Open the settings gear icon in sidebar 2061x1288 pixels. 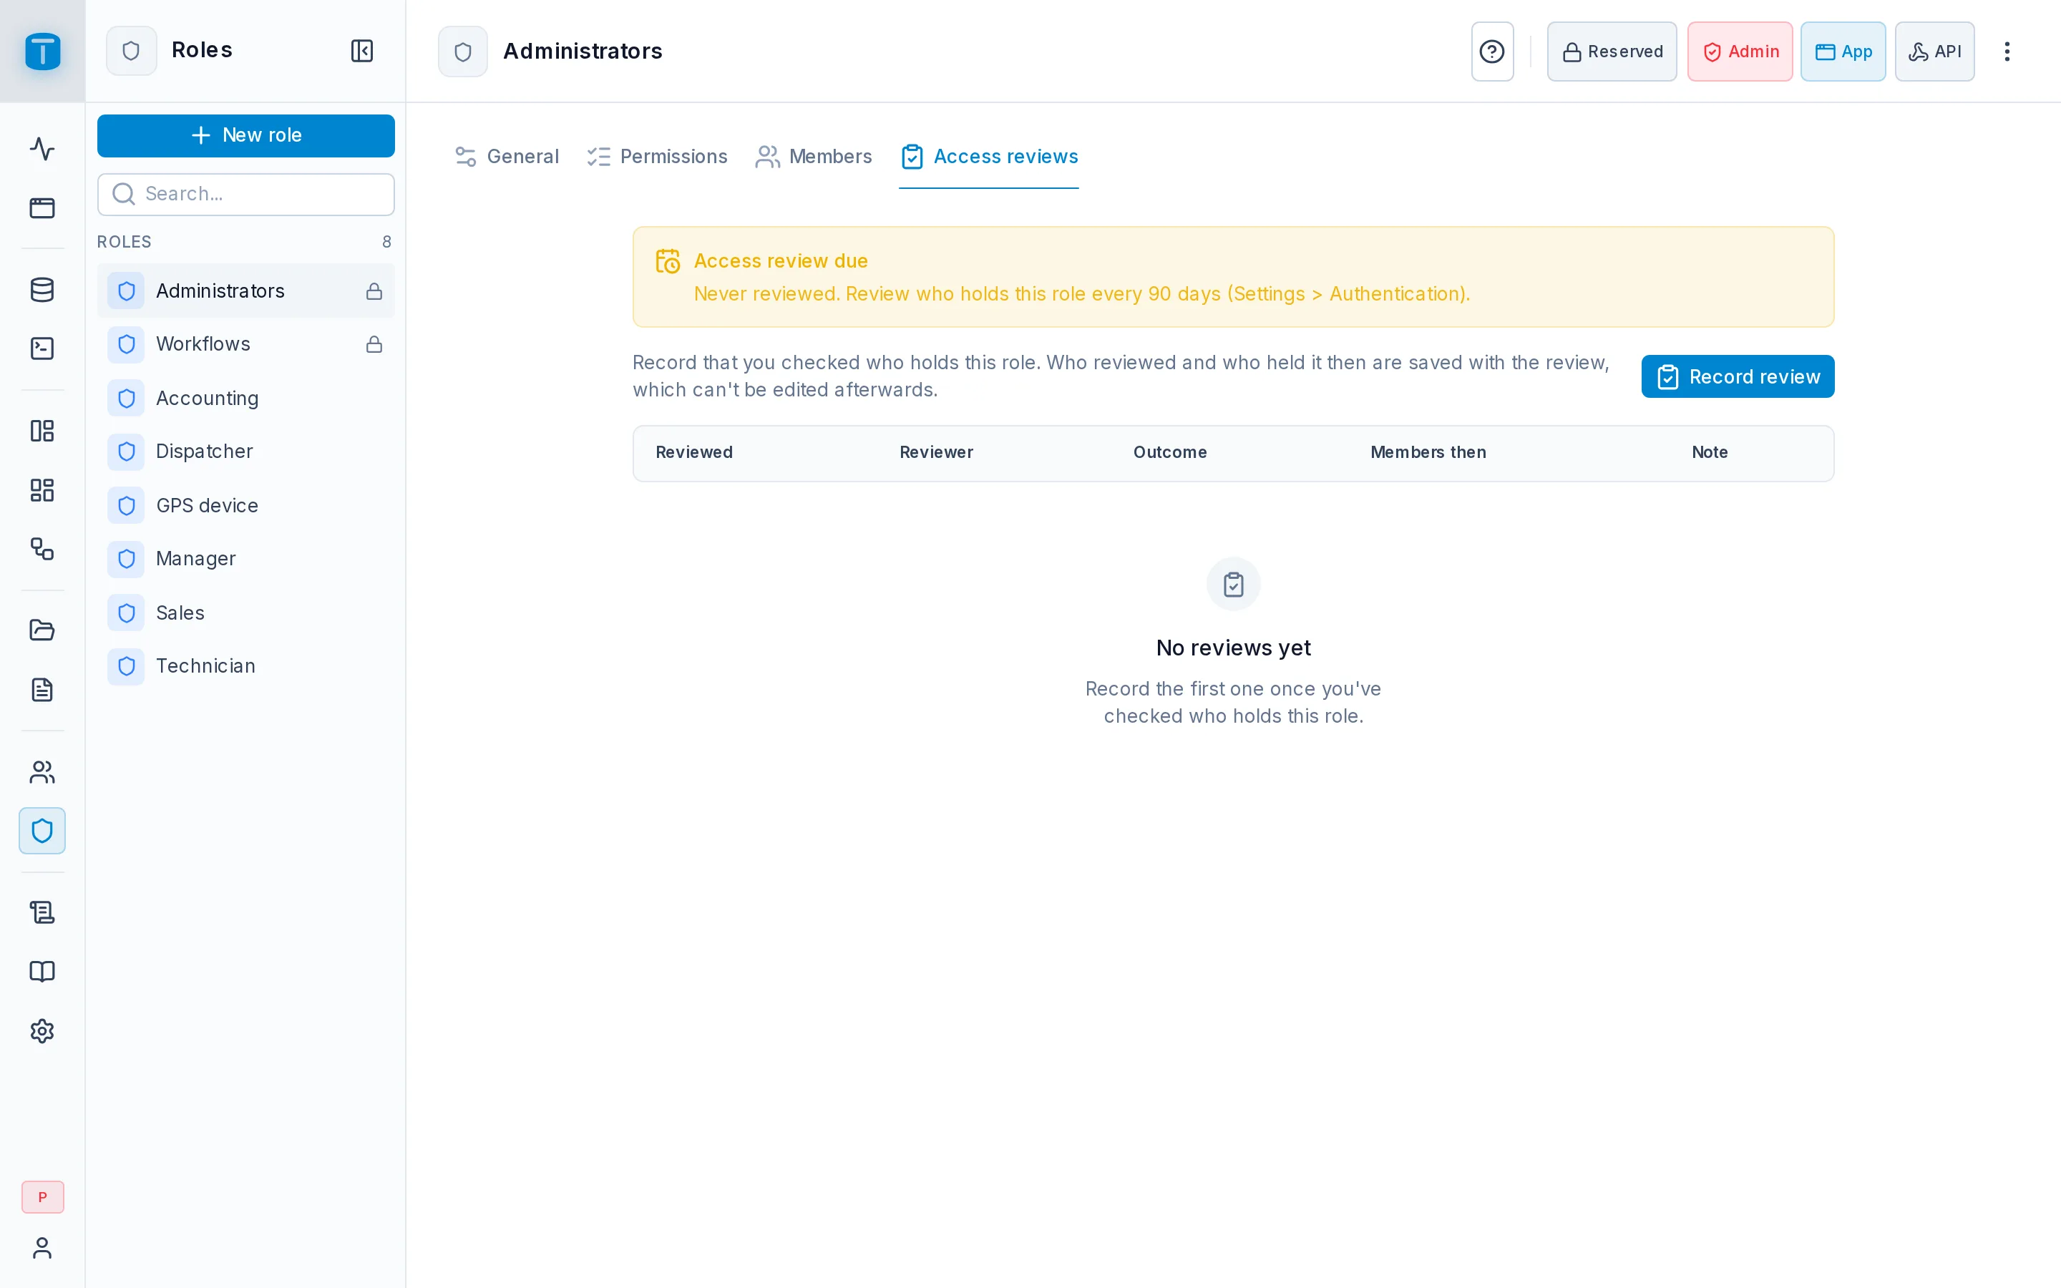click(x=43, y=1030)
